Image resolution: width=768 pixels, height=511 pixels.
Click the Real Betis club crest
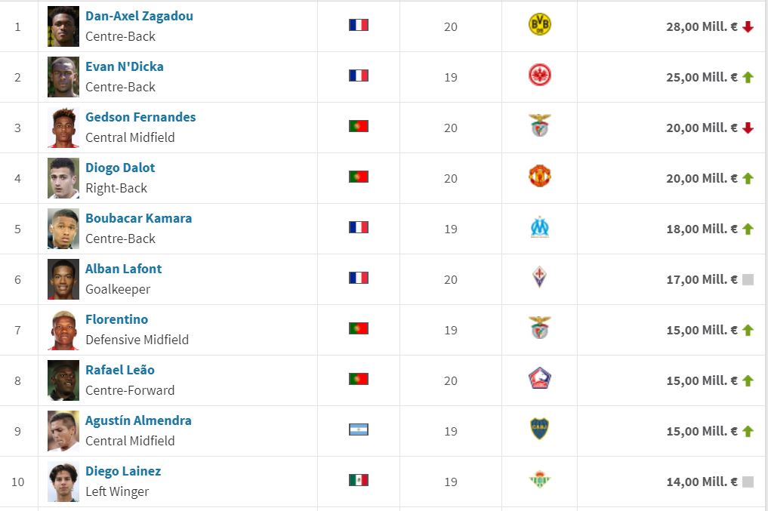click(539, 480)
